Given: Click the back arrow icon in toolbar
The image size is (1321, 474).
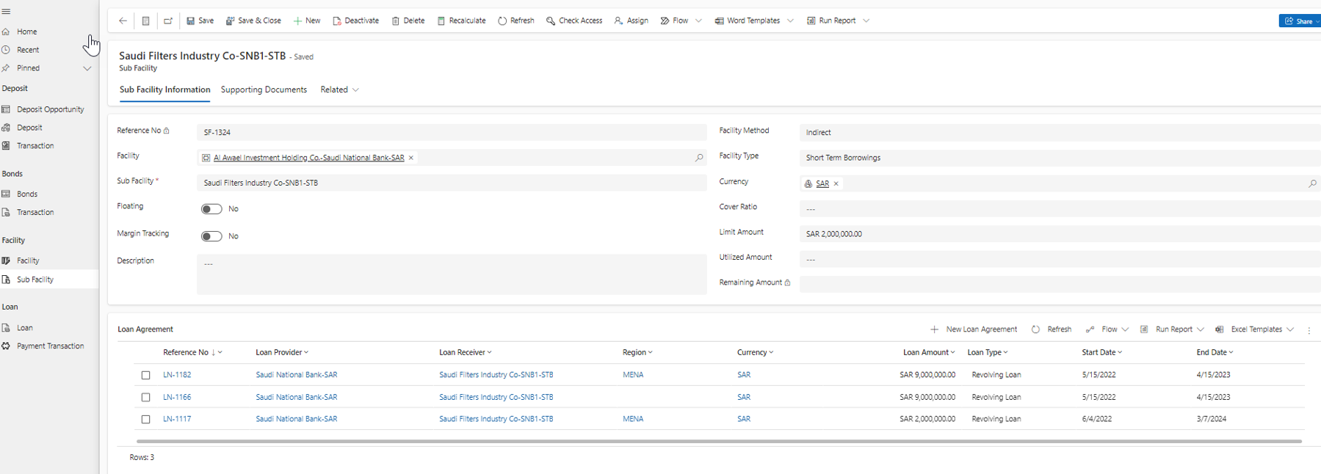Looking at the screenshot, I should (123, 21).
